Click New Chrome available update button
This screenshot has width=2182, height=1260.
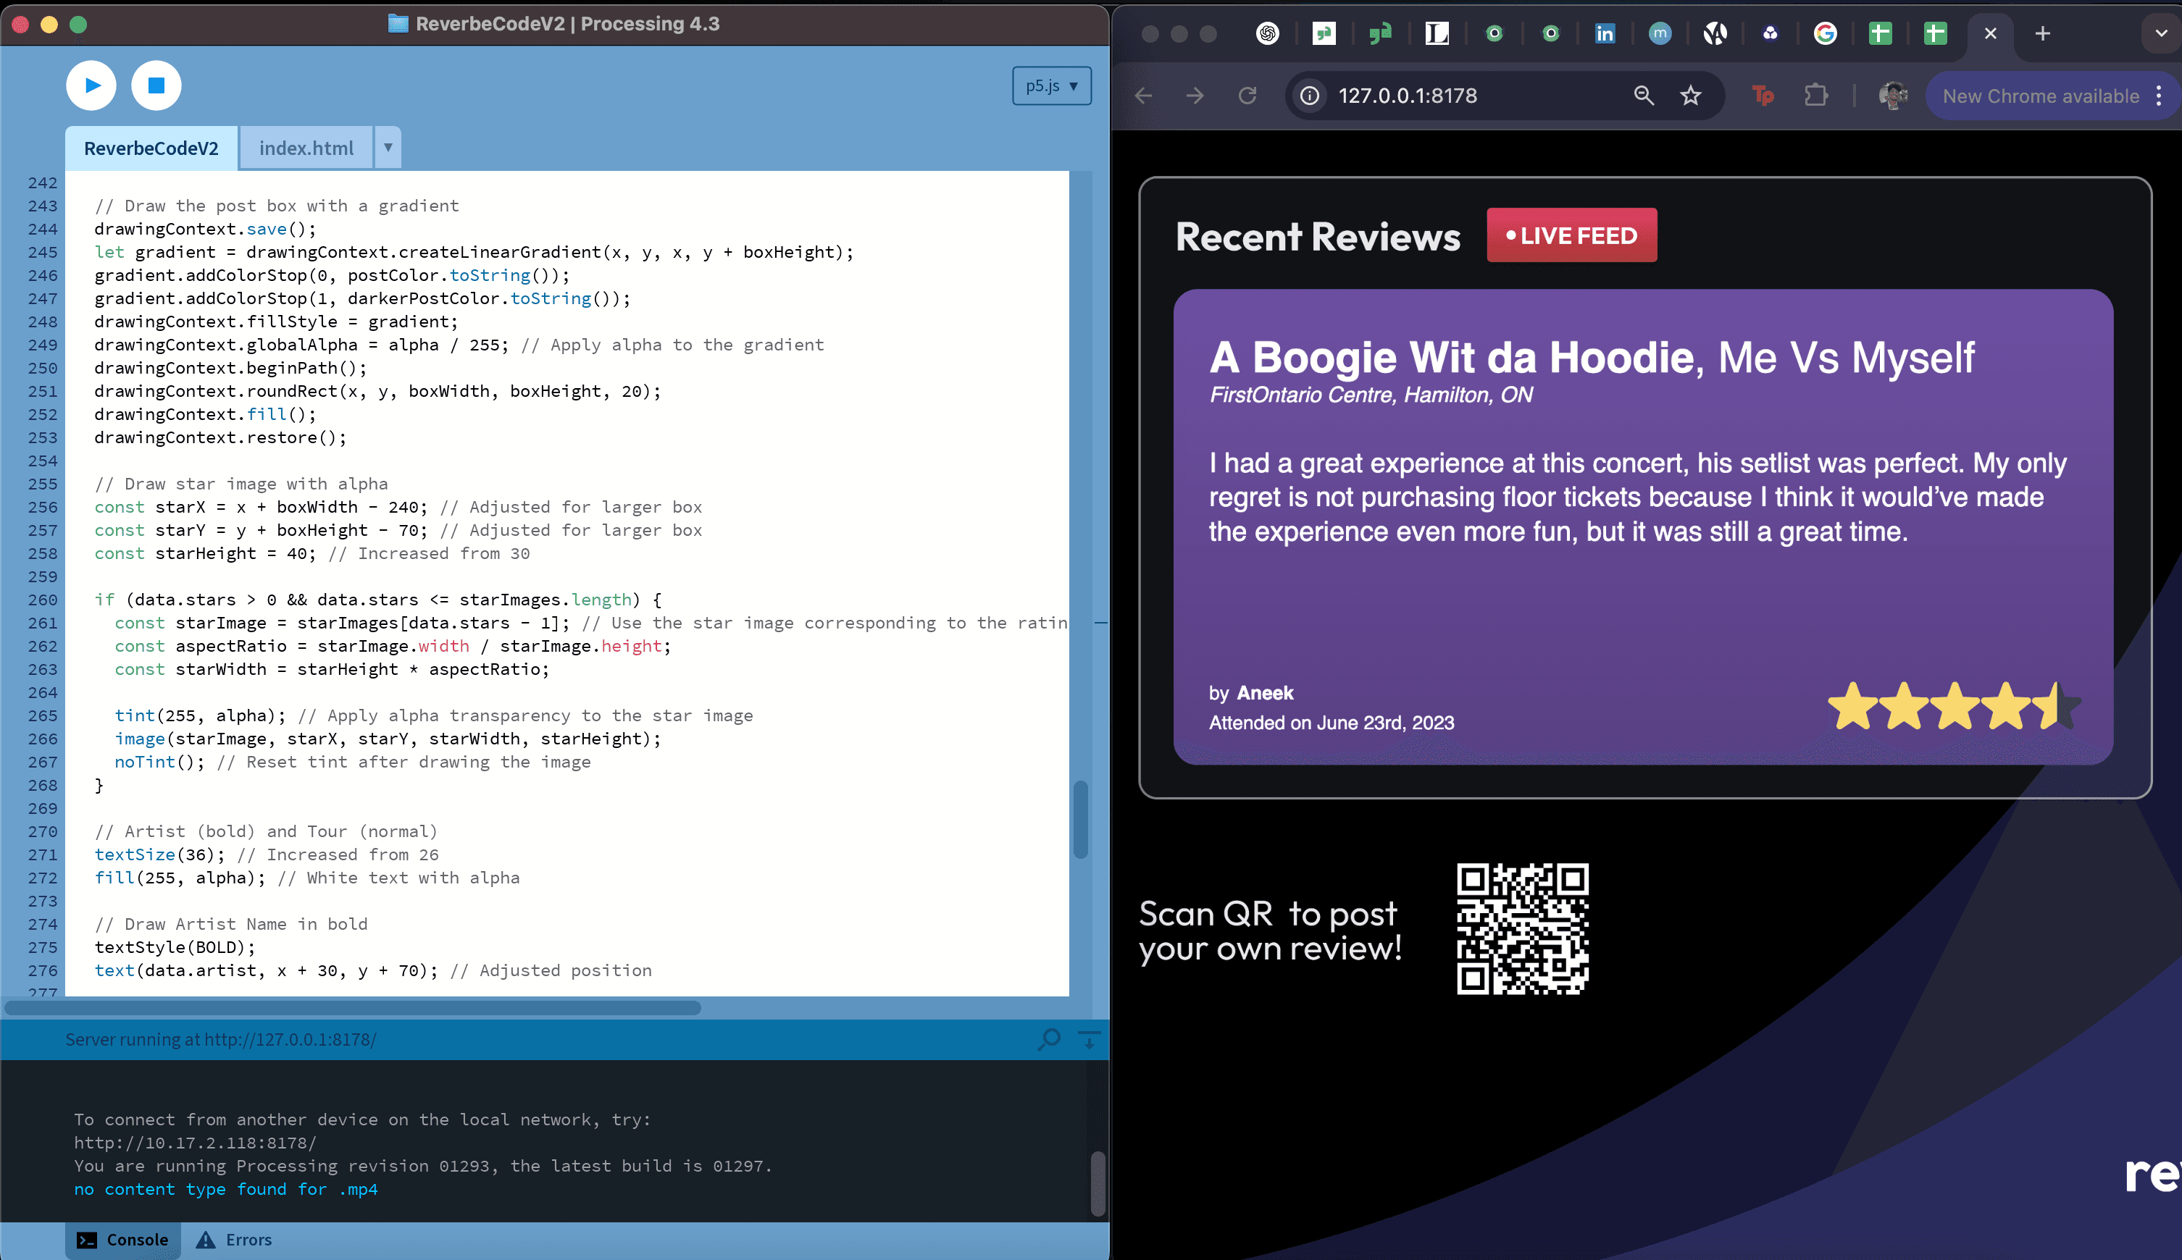pos(2040,96)
